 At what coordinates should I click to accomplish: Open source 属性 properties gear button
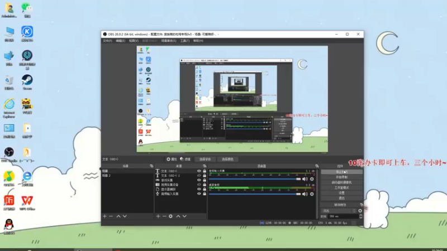tap(172, 159)
